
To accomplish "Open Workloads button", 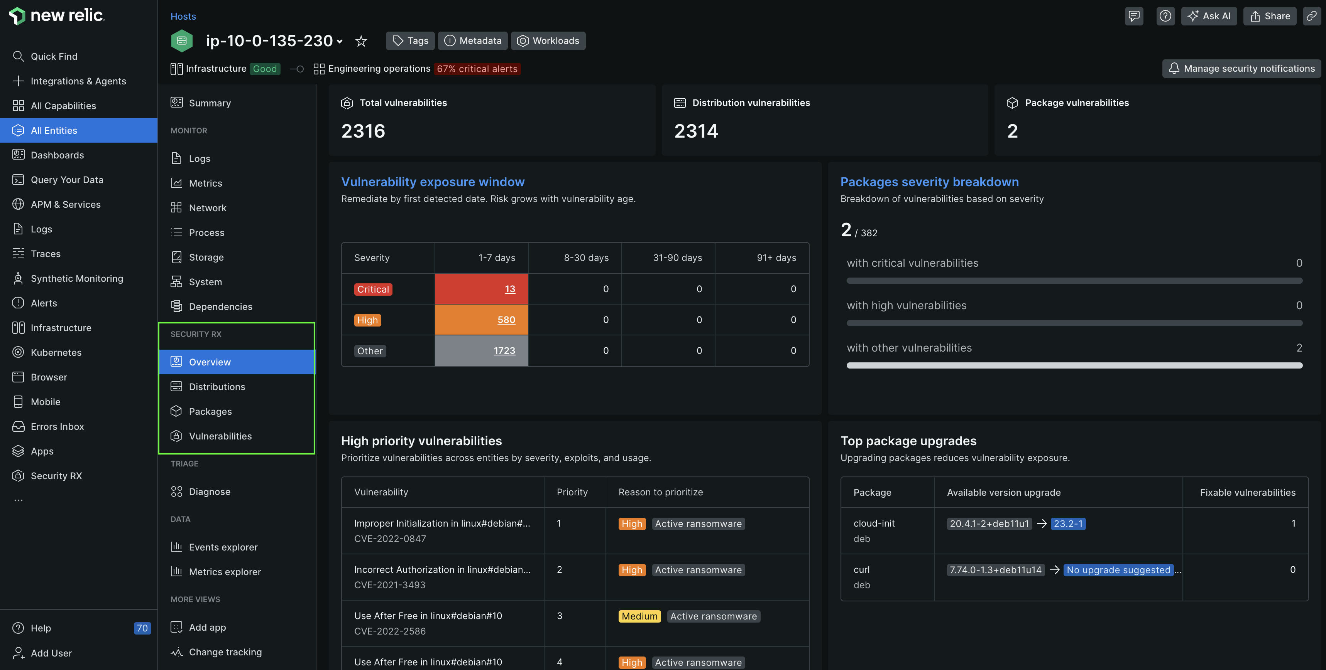I will pyautogui.click(x=548, y=40).
